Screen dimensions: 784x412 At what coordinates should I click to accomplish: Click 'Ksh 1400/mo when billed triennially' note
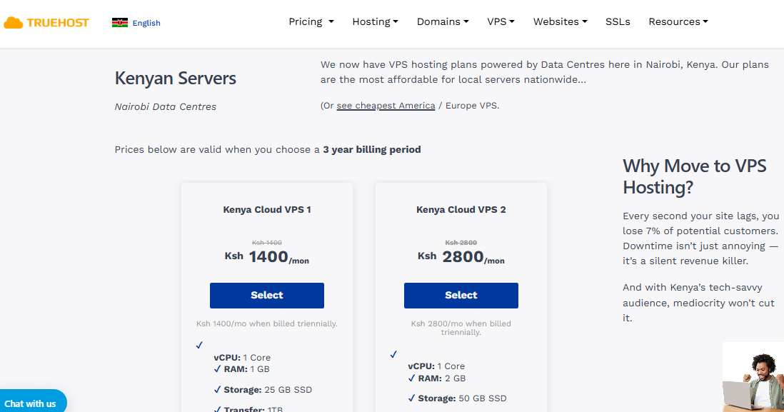[x=267, y=323]
